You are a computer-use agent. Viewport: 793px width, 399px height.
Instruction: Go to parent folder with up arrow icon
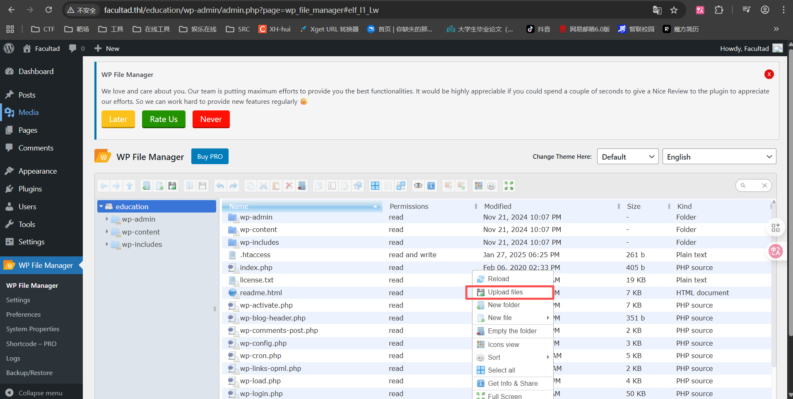click(130, 186)
